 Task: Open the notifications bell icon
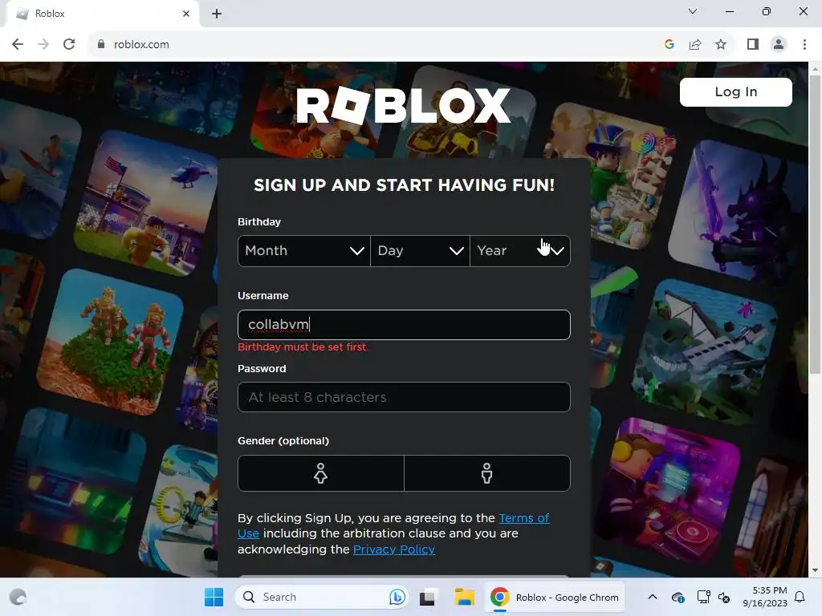point(800,597)
